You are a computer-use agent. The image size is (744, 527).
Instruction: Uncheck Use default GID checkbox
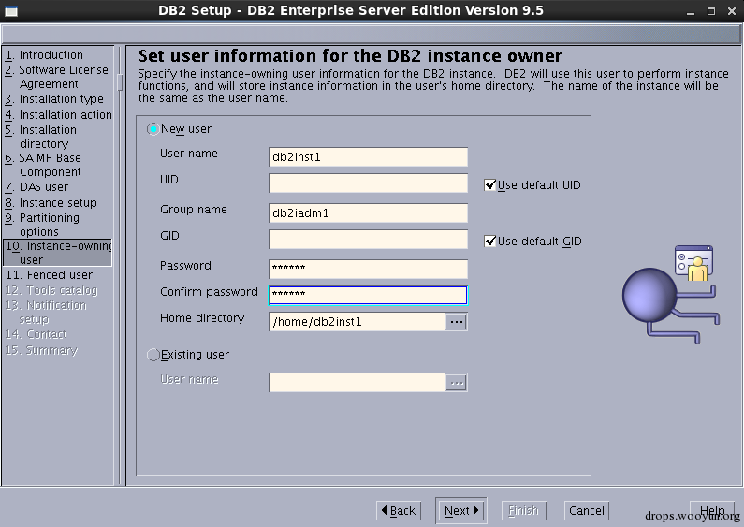click(489, 242)
